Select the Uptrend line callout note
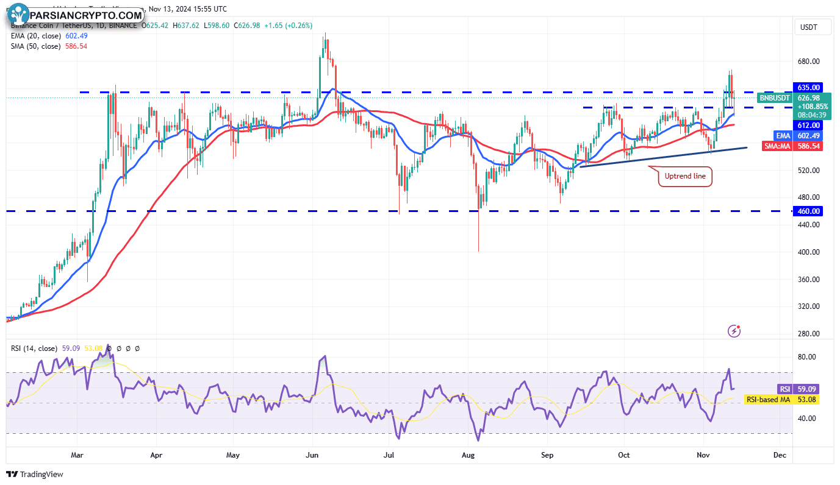The height and width of the screenshot is (485, 840). pyautogui.click(x=684, y=177)
